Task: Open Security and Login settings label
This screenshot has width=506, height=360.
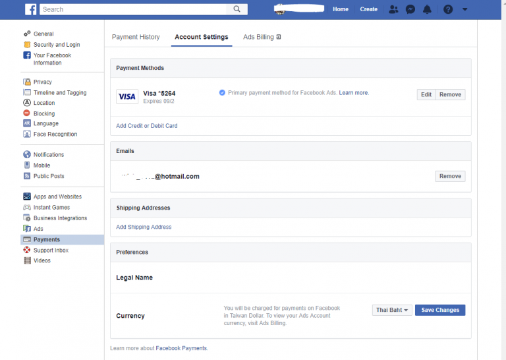Action: (57, 45)
